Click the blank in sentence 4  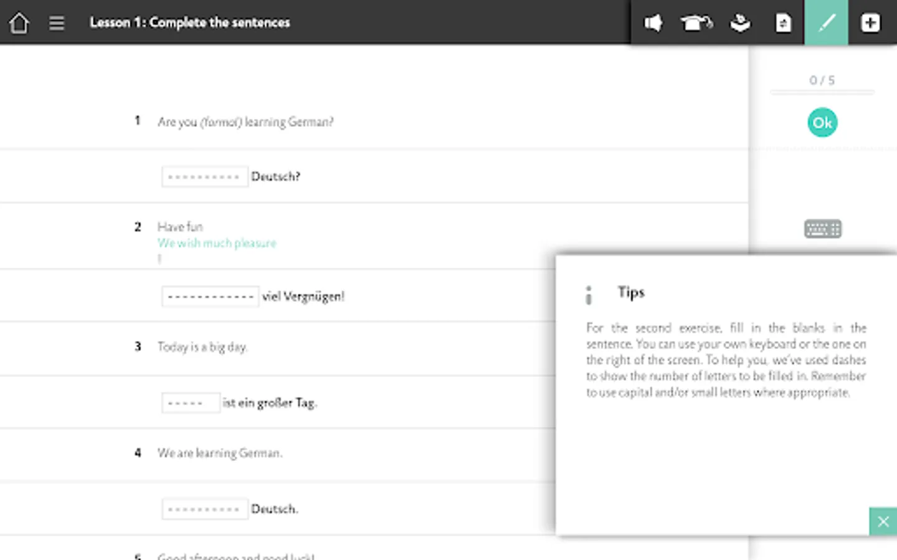pyautogui.click(x=204, y=509)
